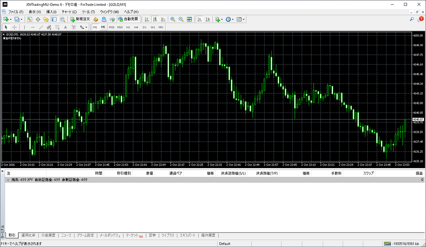This screenshot has height=247, width=426.
Task: Toggle chart shift from right edge
Action: coord(208,19)
